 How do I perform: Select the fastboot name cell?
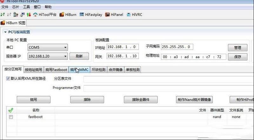[36, 117]
